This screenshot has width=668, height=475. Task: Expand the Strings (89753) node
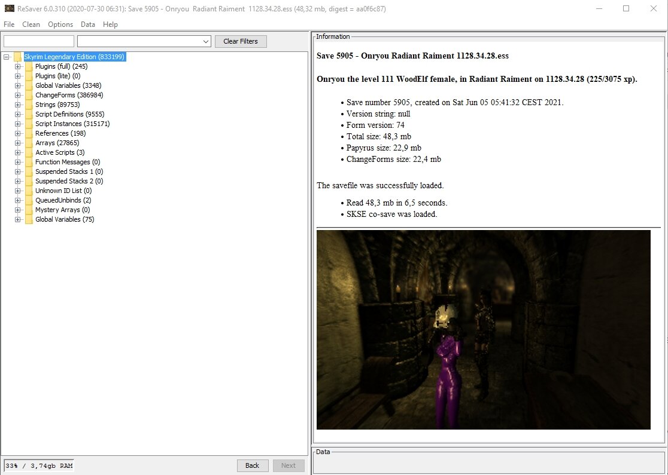(x=17, y=105)
